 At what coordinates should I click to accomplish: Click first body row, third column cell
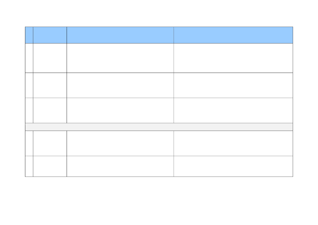(120, 58)
